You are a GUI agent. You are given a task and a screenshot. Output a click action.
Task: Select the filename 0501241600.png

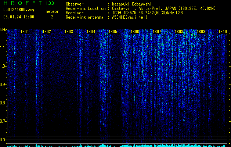19,10
